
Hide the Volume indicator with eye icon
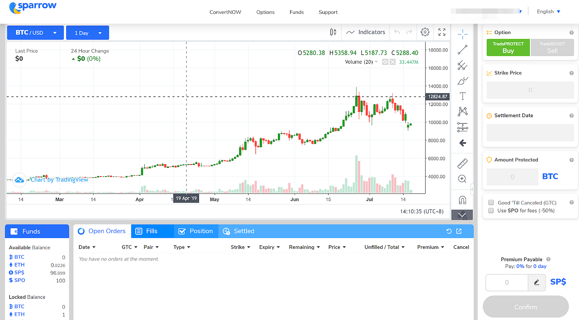pos(385,62)
